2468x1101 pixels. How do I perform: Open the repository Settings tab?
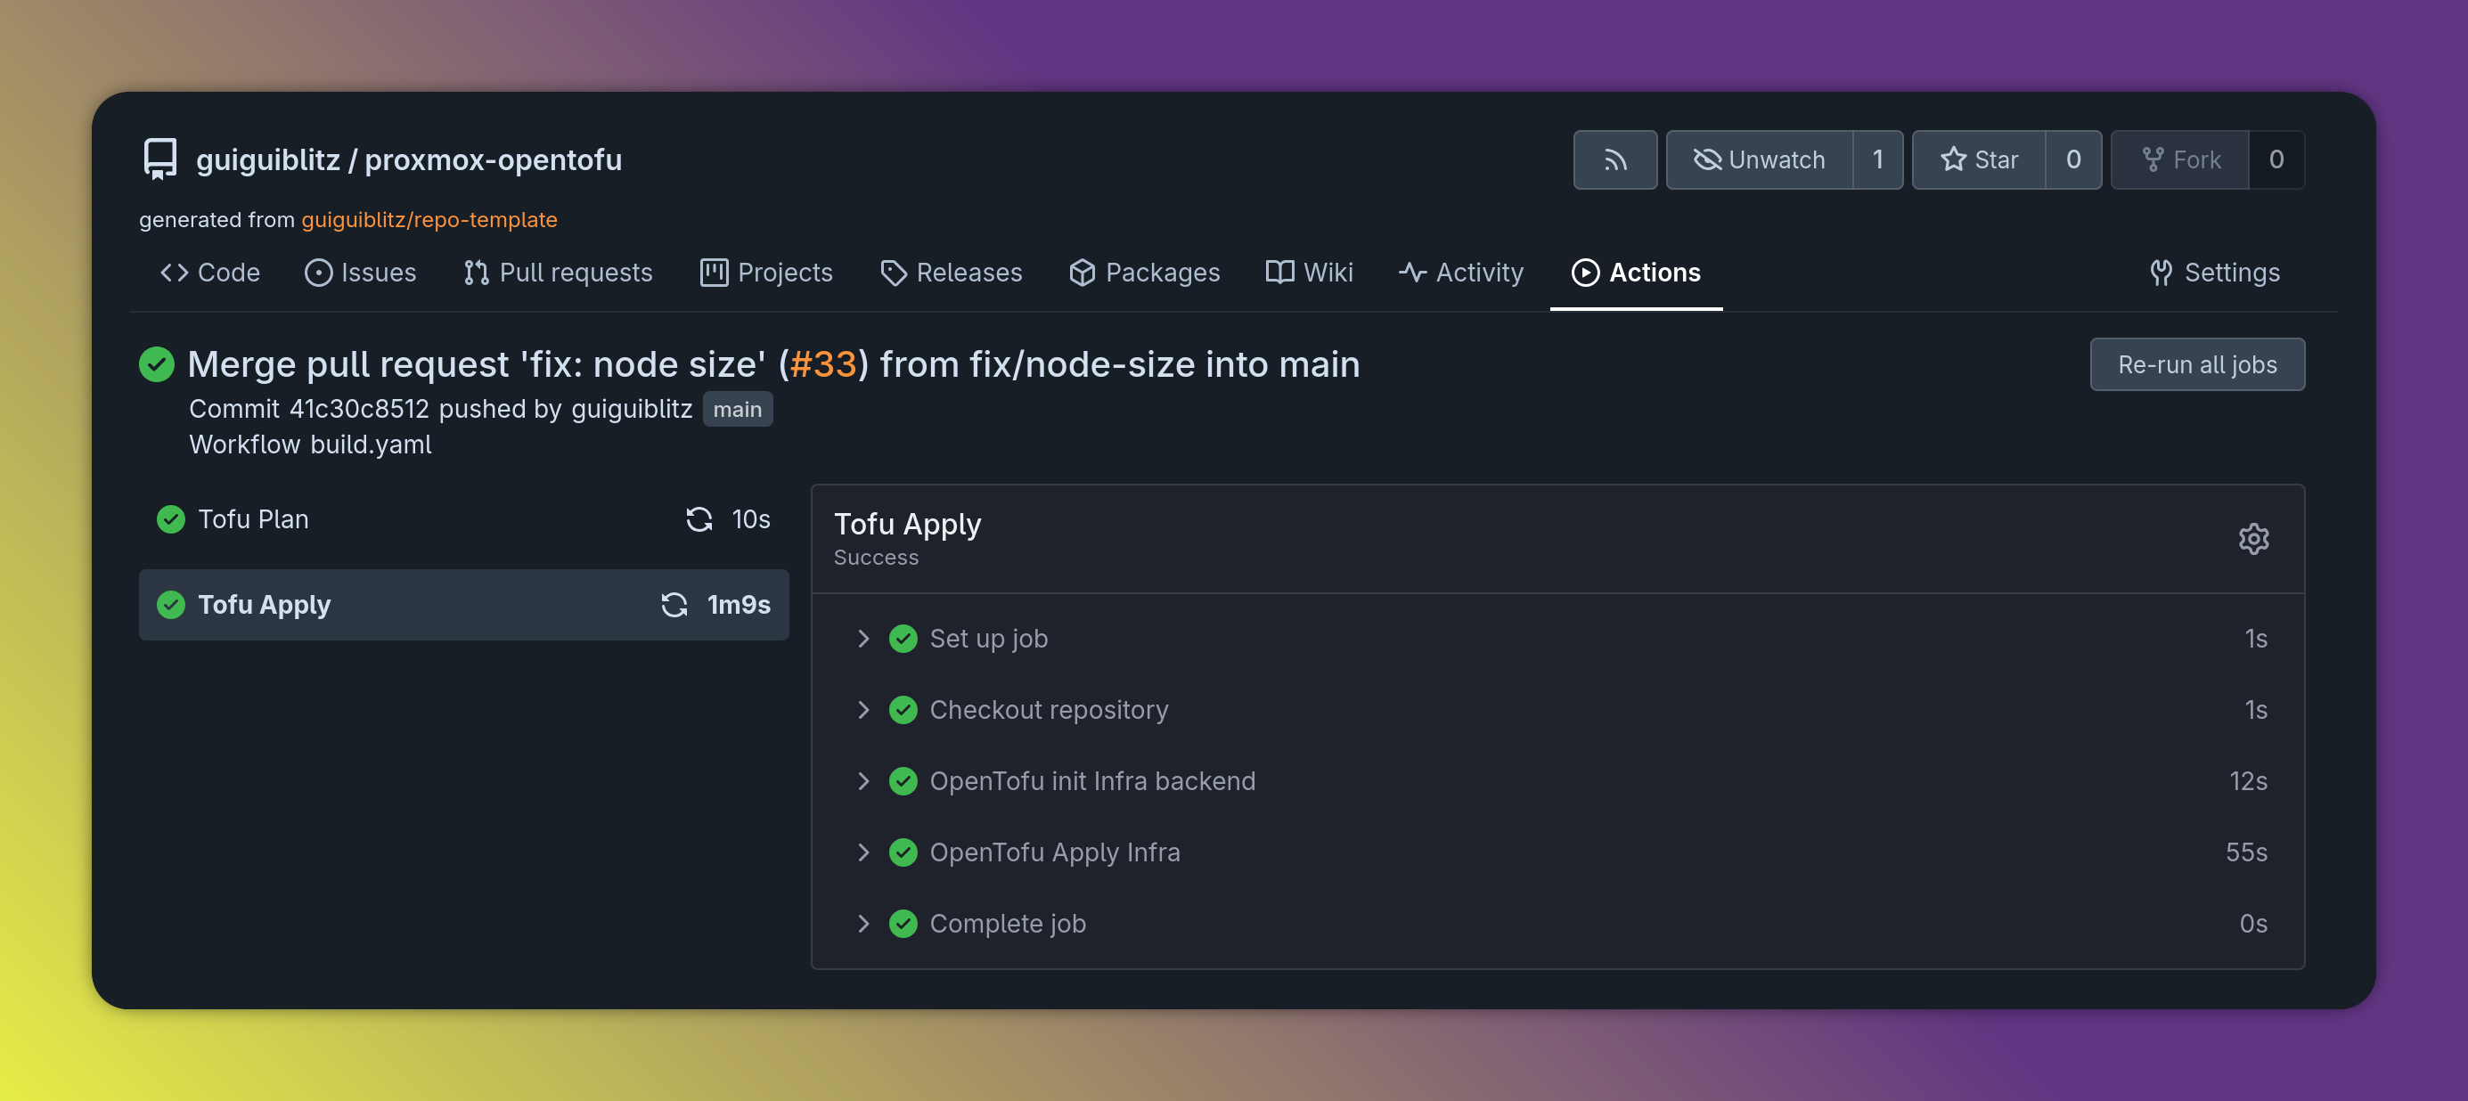pyautogui.click(x=2214, y=273)
